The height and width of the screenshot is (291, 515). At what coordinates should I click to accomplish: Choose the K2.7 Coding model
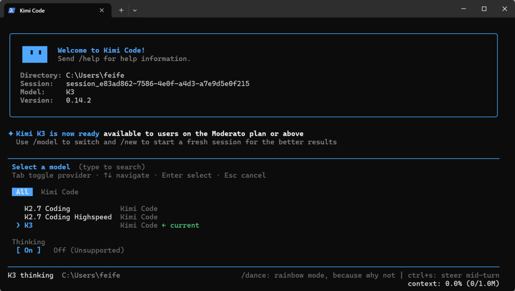click(x=47, y=209)
